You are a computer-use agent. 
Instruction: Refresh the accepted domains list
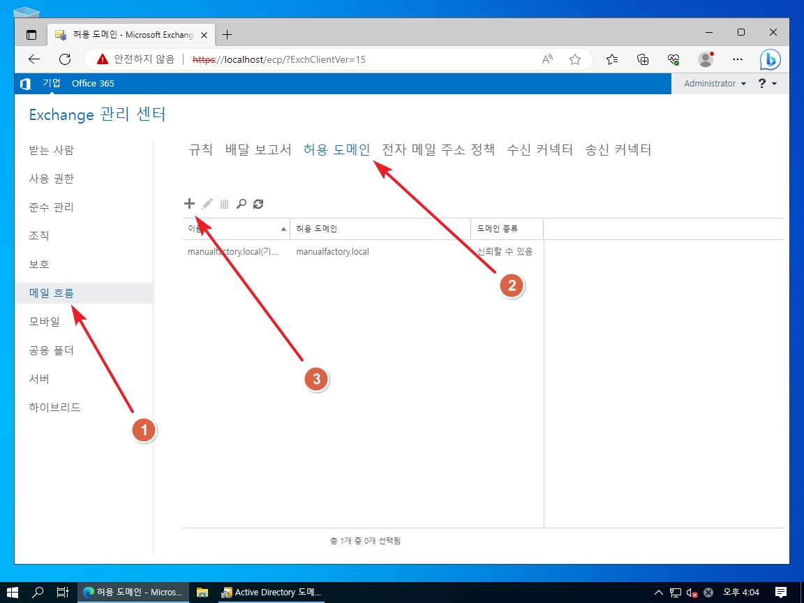(x=258, y=204)
